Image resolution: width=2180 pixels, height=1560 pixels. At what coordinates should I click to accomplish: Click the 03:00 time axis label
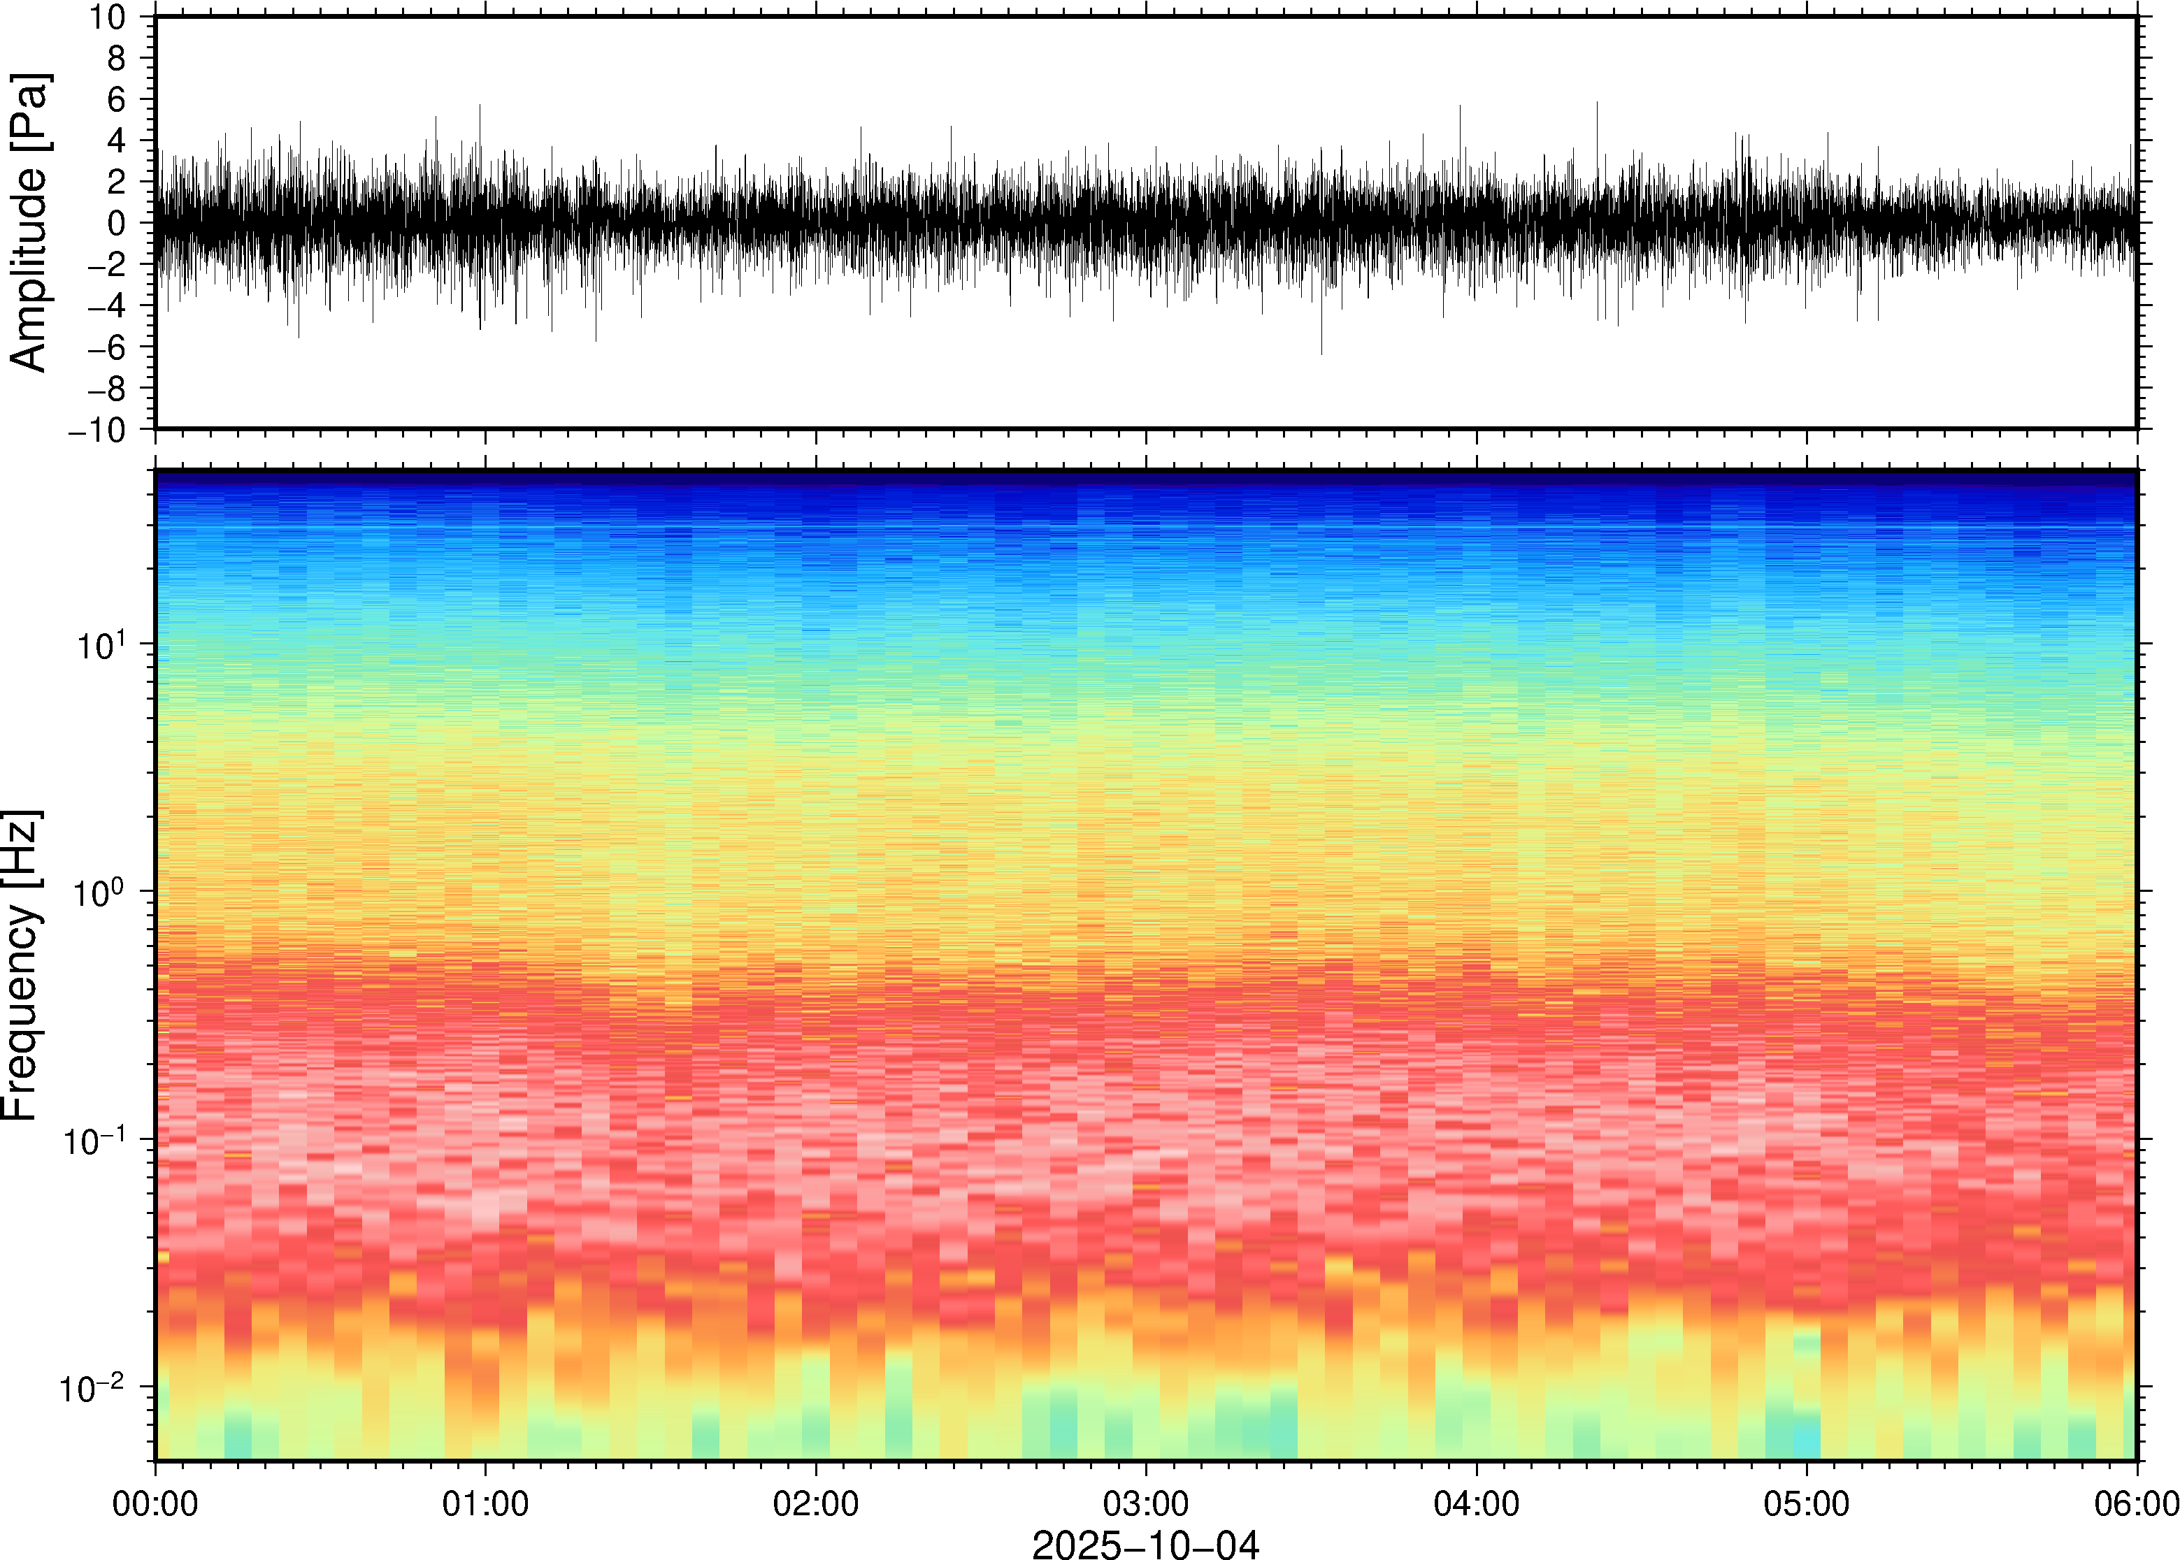[x=1145, y=1503]
